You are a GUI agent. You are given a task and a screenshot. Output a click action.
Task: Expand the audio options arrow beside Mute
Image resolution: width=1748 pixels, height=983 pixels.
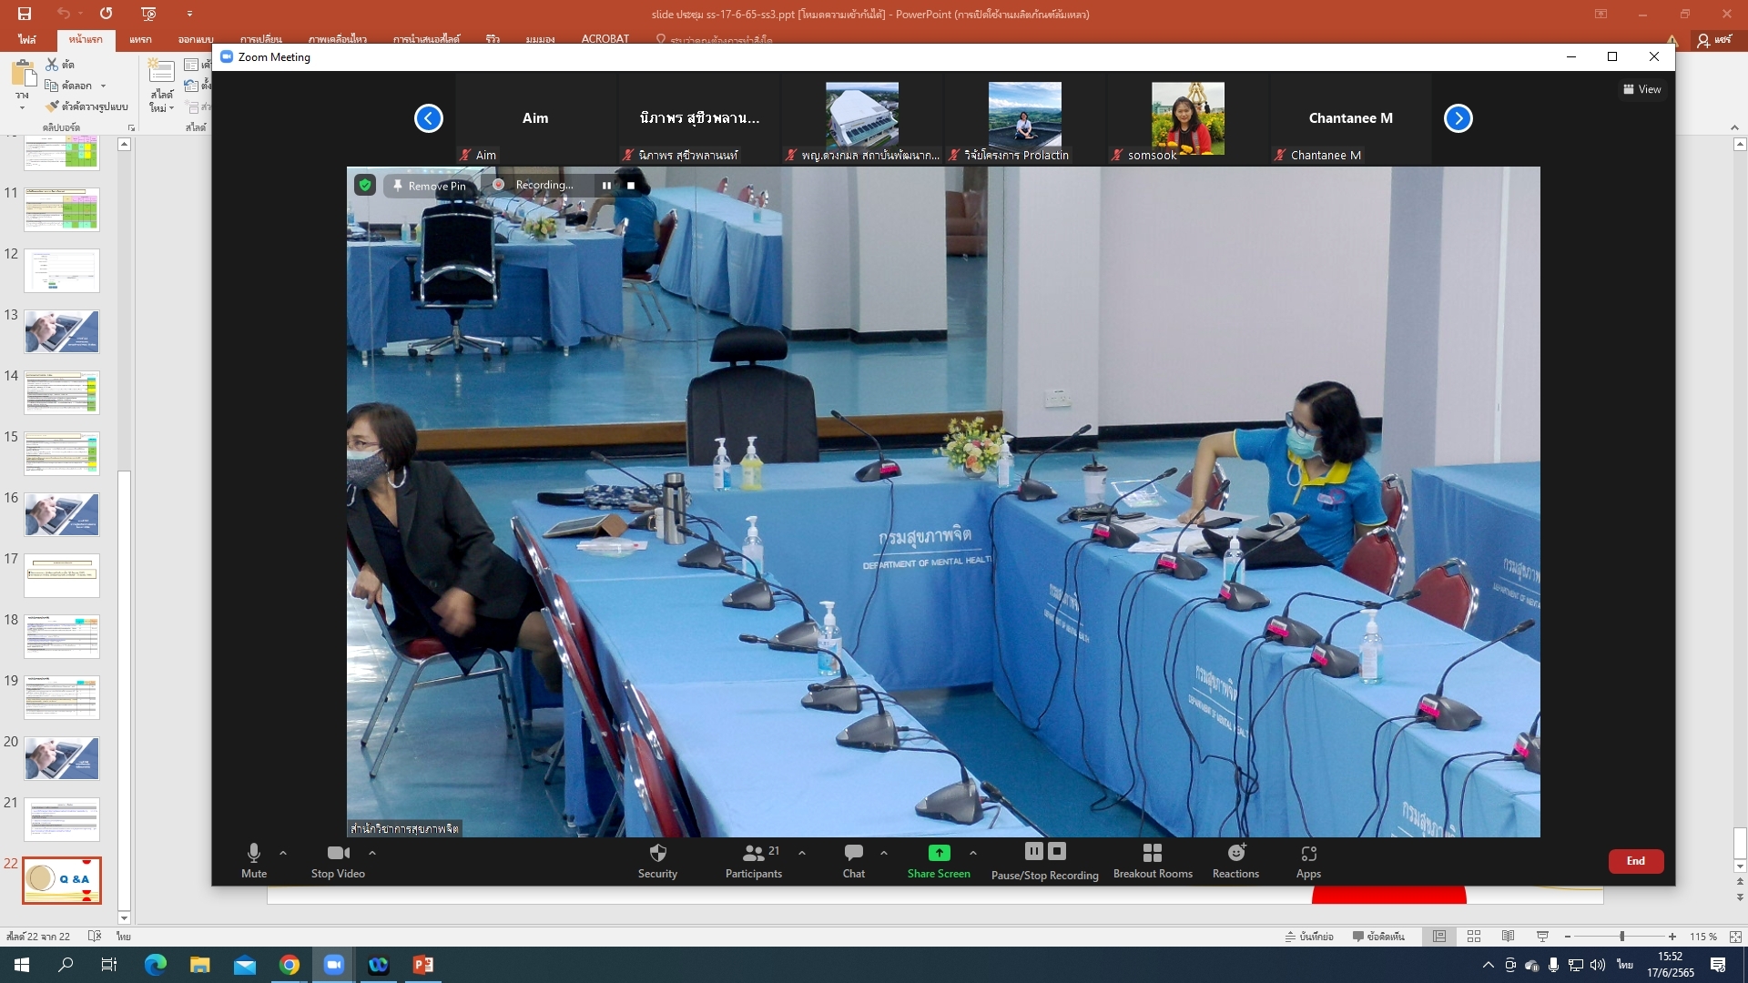(283, 853)
